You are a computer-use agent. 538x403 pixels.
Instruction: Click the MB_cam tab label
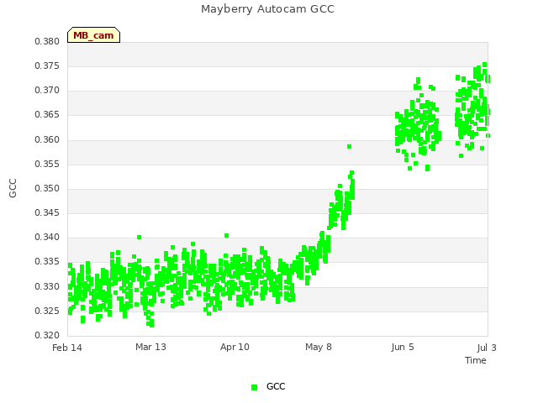[x=93, y=35]
